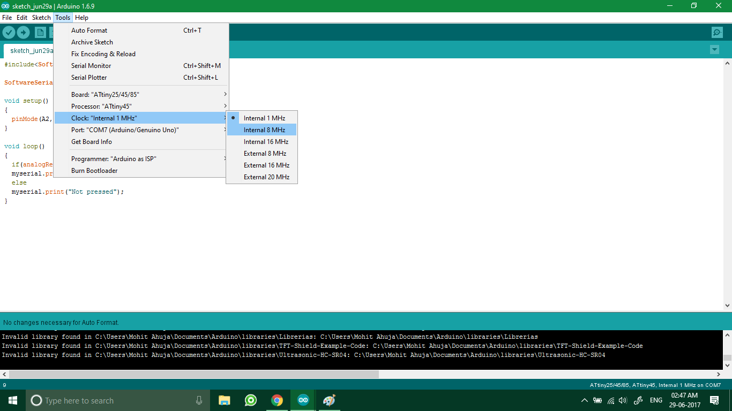Pick External 20 MHz clock

point(262,177)
